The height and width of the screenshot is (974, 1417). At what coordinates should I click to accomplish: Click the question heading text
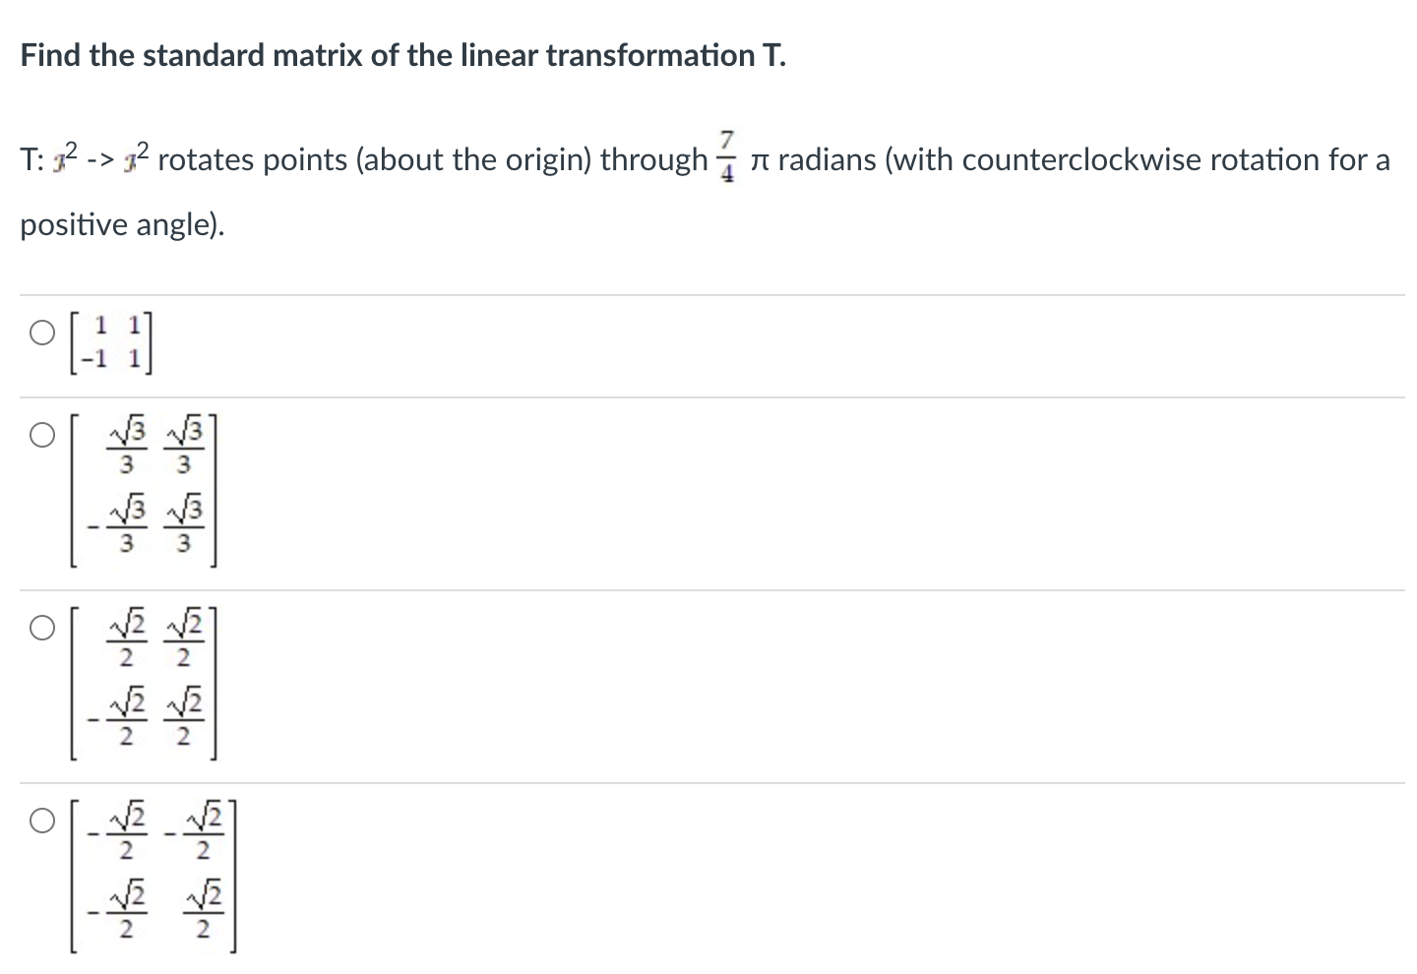401,56
